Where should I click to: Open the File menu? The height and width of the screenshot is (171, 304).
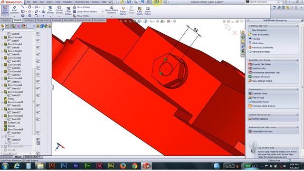pos(28,2)
